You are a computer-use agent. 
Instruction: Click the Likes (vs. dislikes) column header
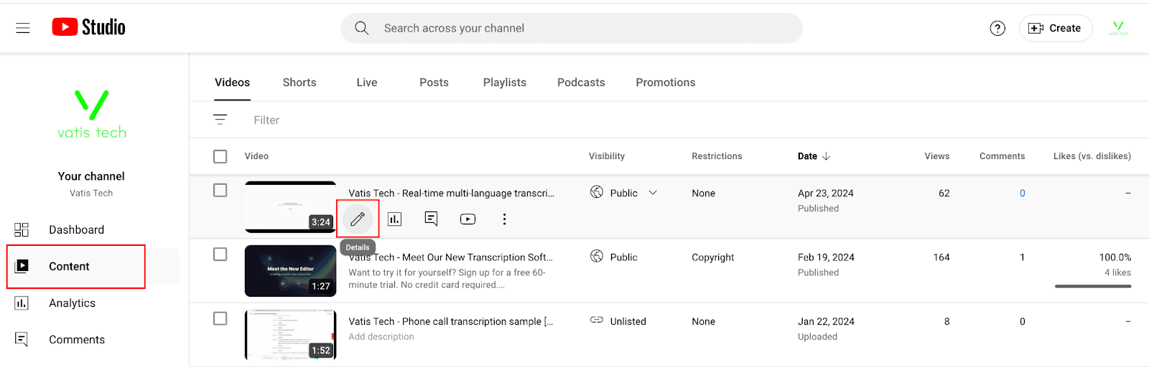tap(1092, 156)
